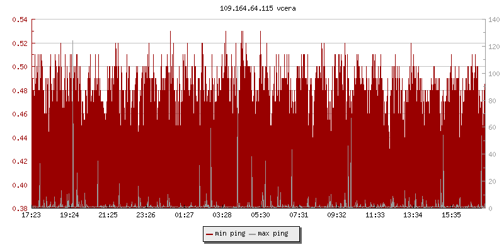This screenshot has width=504, height=252.
Task: Select the 0.50 left axis value
Action: pyautogui.click(x=20, y=67)
